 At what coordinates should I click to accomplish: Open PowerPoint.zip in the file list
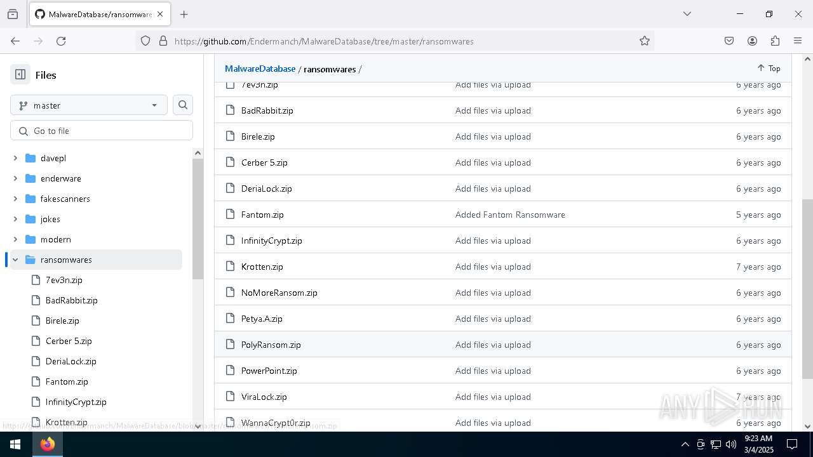(269, 371)
